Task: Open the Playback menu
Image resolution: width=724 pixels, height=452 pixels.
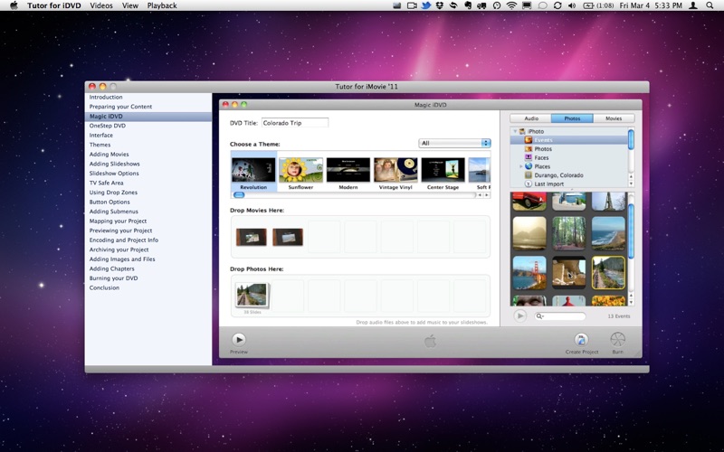Action: point(162,5)
